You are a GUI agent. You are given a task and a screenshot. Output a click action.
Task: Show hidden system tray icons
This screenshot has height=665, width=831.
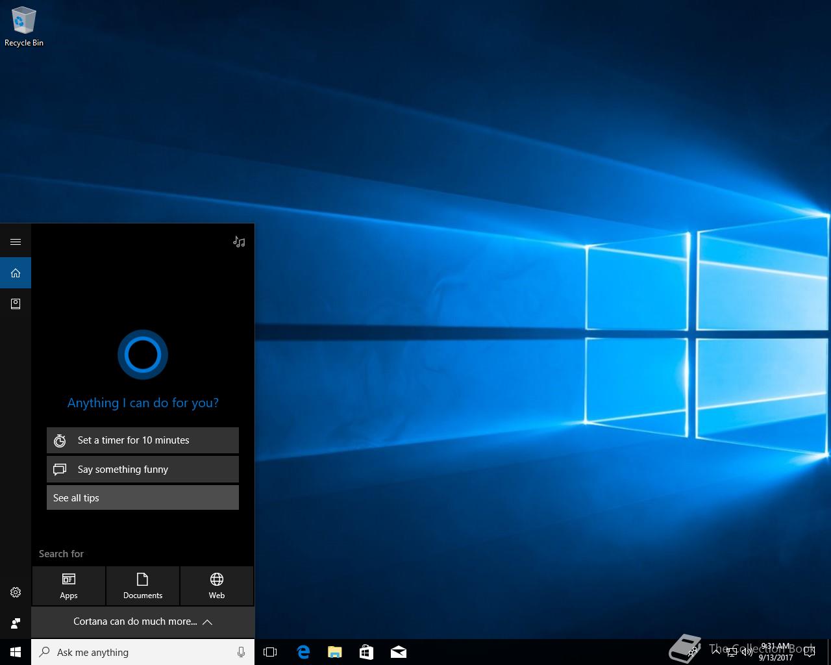pyautogui.click(x=715, y=652)
